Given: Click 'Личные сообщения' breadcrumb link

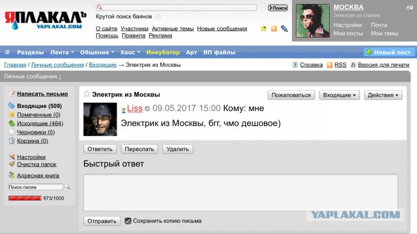Looking at the screenshot, I should [x=57, y=65].
